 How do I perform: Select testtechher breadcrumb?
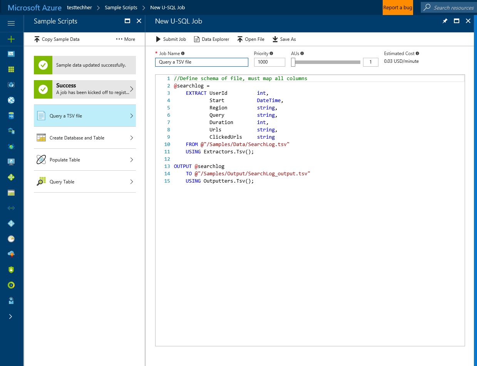click(79, 8)
